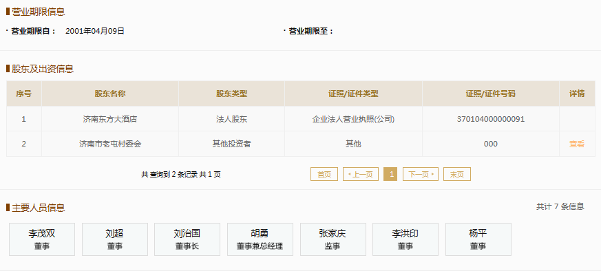Image resolution: width=601 pixels, height=271 pixels.
Task: Click 股东名称 column header
Action: tap(110, 94)
